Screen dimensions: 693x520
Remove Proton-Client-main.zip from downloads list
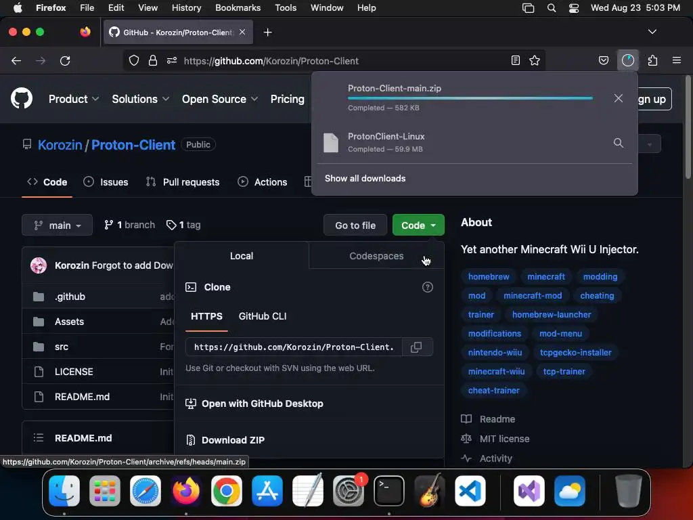tap(619, 98)
